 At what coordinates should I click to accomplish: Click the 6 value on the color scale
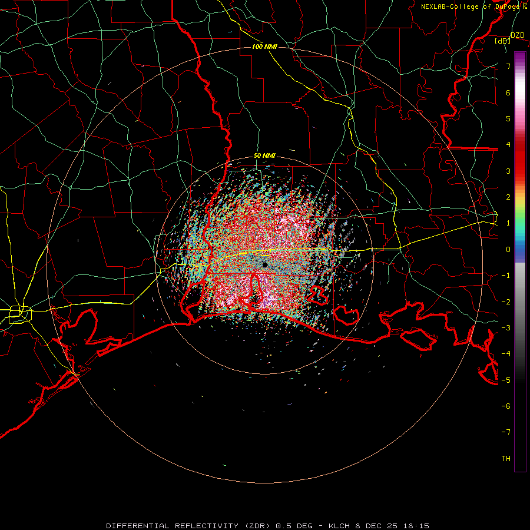pyautogui.click(x=508, y=92)
